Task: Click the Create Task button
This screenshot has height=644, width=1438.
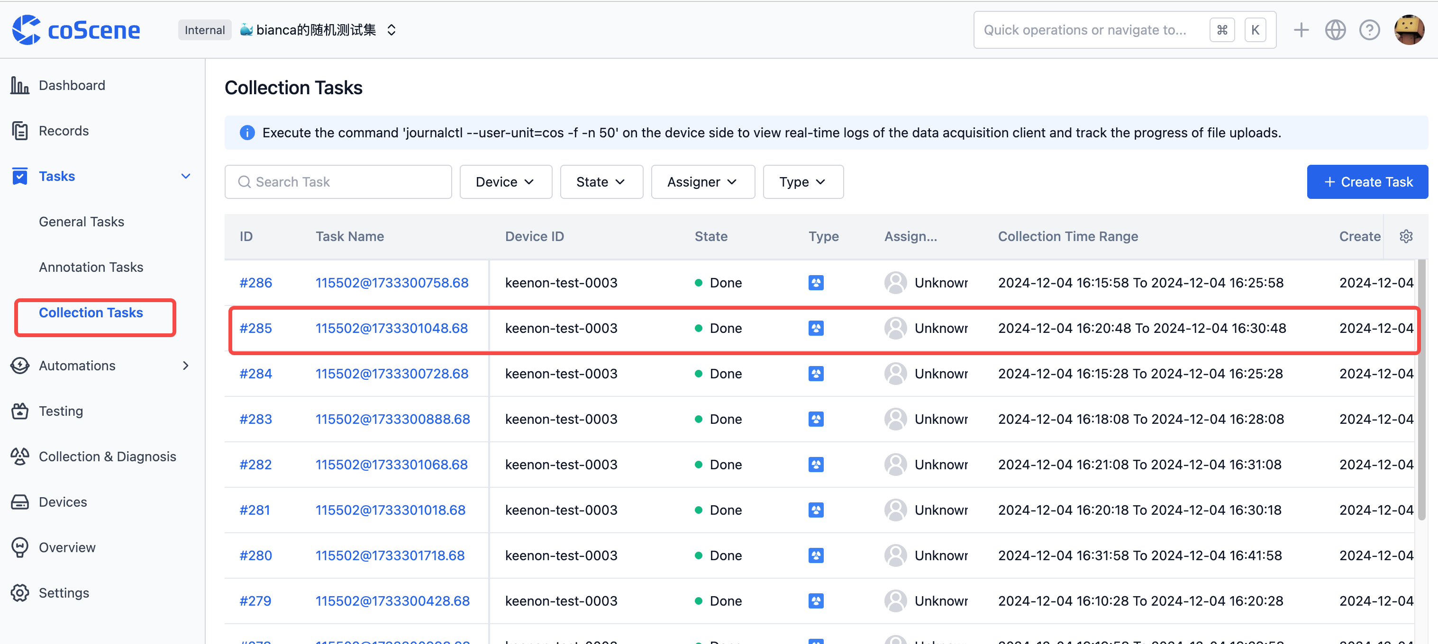Action: point(1367,182)
